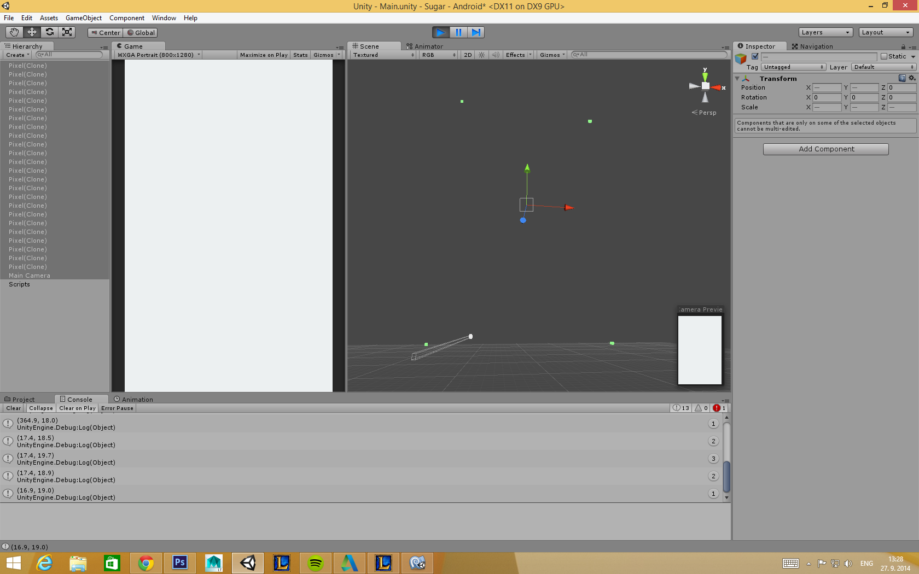919x574 pixels.
Task: Open the Hierarchy Create dropdown
Action: click(18, 55)
